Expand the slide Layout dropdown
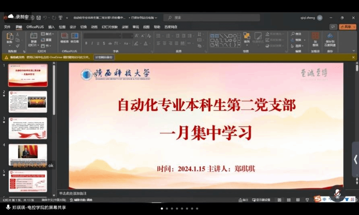The width and height of the screenshot is (359, 215). pyautogui.click(x=47, y=34)
